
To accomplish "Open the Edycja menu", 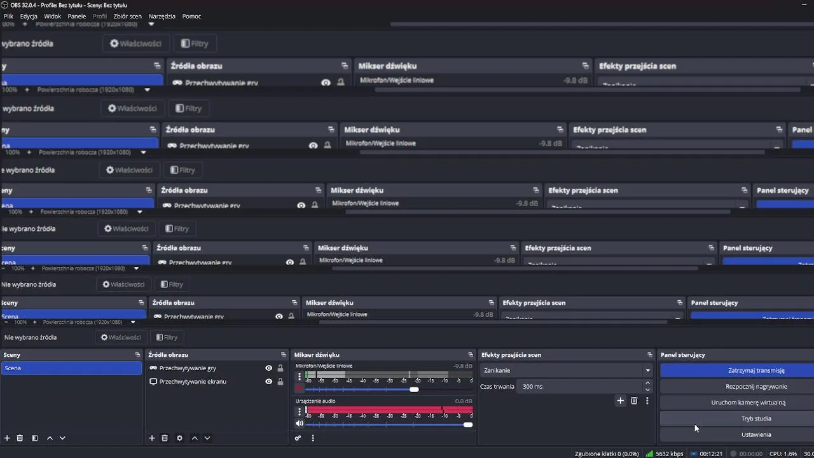I will pyautogui.click(x=29, y=16).
